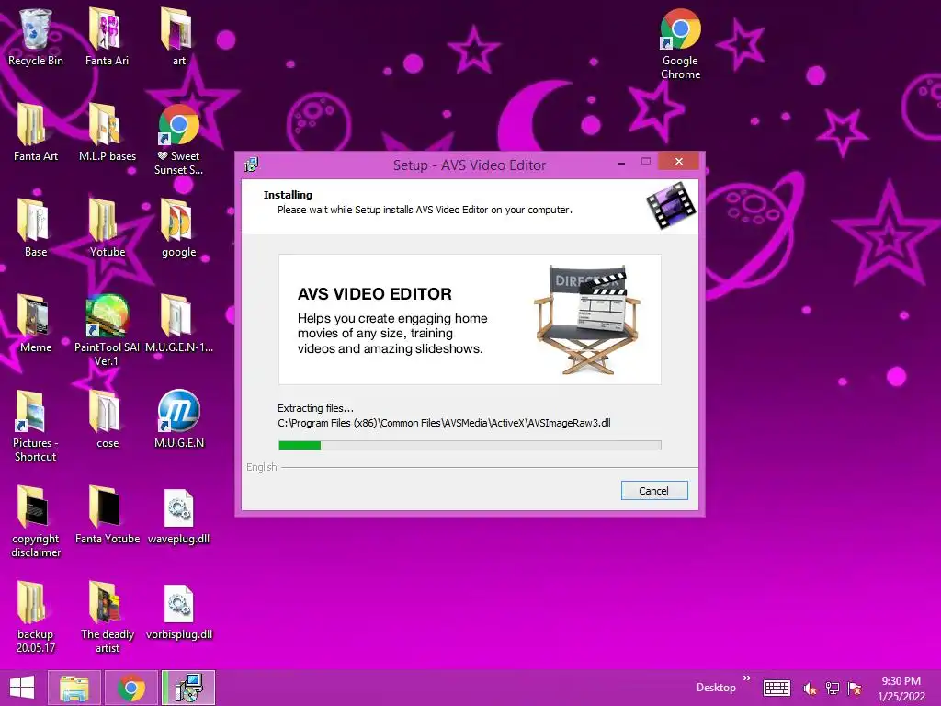Minimize the AVS Video Editor setup window
The width and height of the screenshot is (941, 706).
point(621,162)
